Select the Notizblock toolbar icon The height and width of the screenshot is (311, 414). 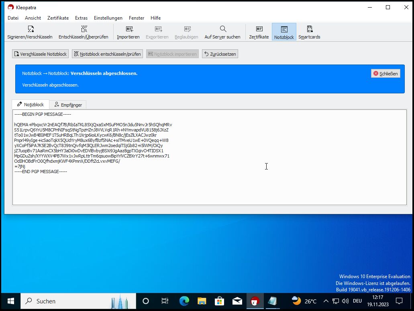pos(284,29)
